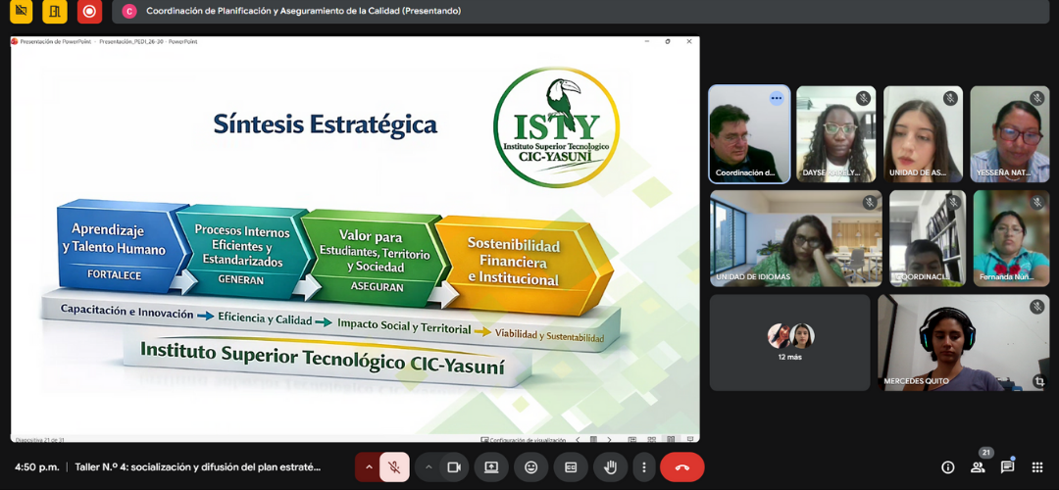The height and width of the screenshot is (490, 1059).
Task: Open the meeting details info icon
Action: click(947, 467)
